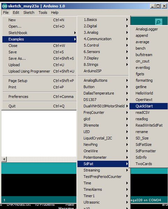This screenshot has height=209, width=168.
Task: Open the ArduinoISP example
Action: coord(103,71)
